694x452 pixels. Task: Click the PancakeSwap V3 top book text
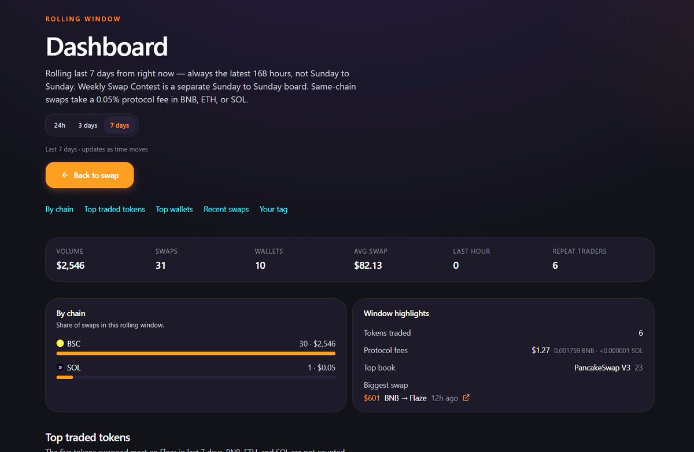click(x=602, y=368)
